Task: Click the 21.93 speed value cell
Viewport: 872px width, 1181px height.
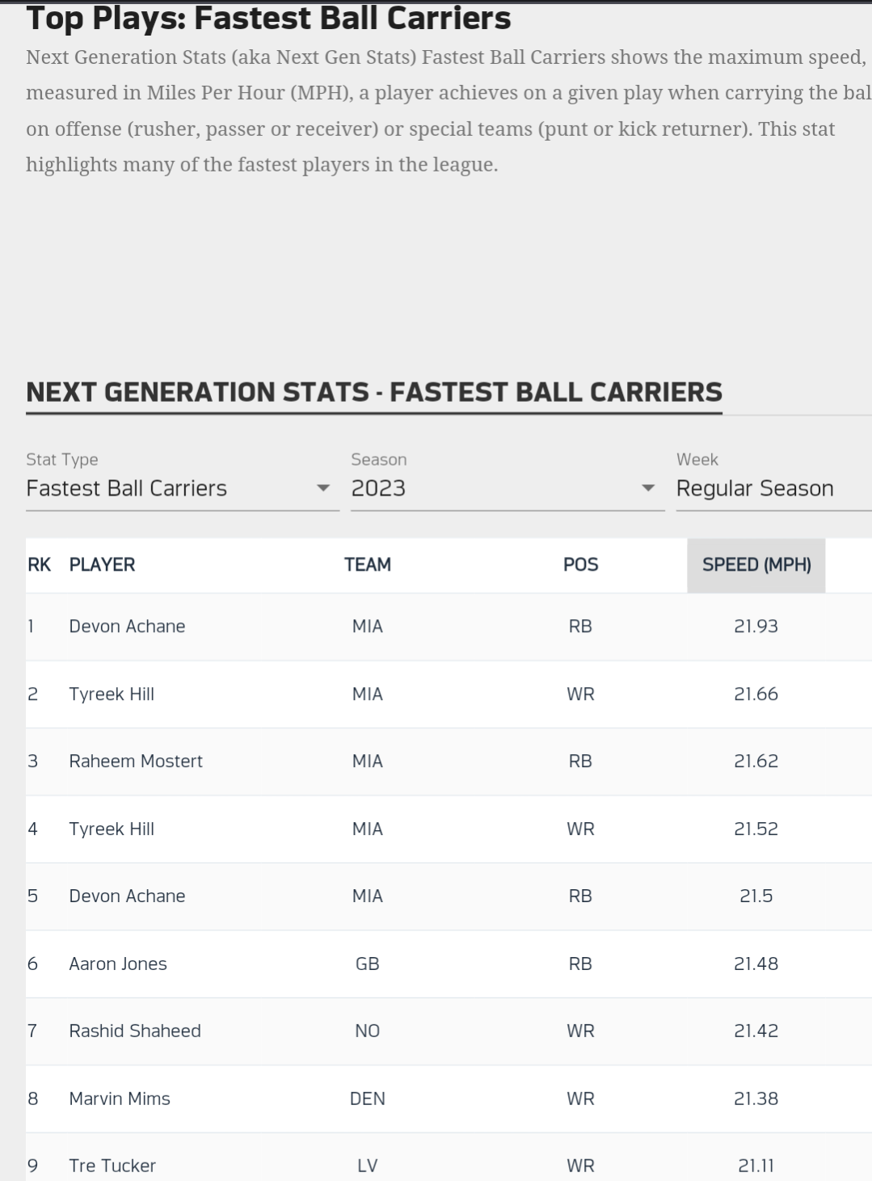Action: coord(756,626)
